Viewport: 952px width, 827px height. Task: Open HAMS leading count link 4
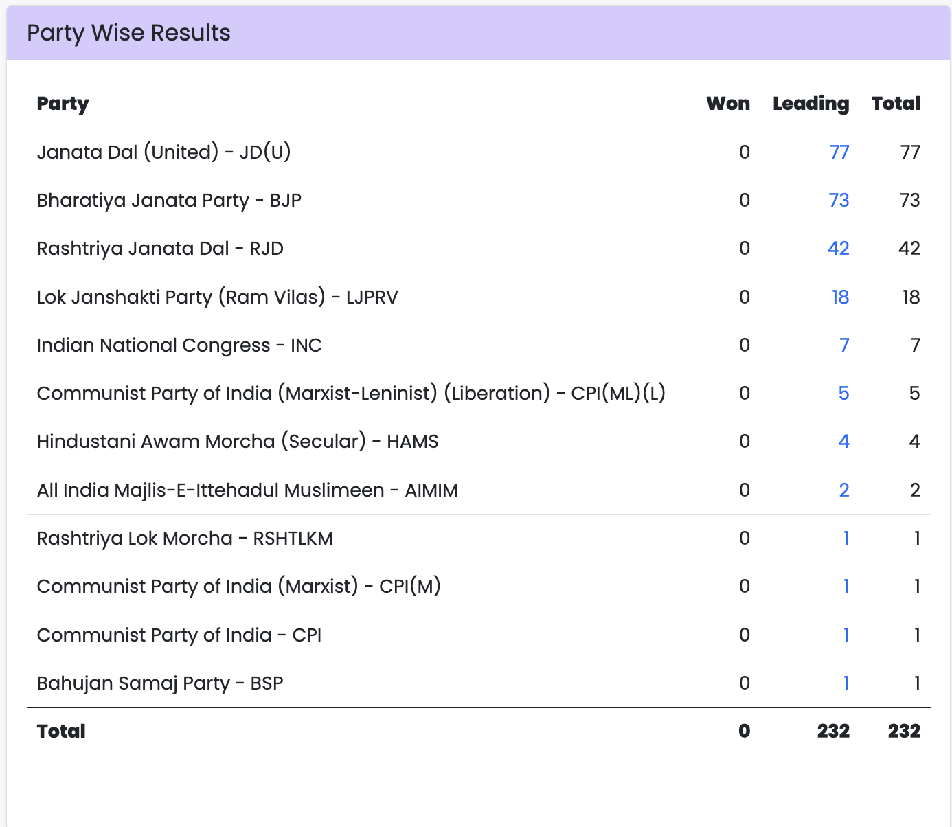point(843,441)
